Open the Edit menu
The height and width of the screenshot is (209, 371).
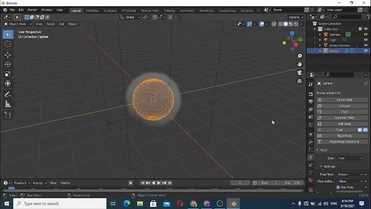21,10
